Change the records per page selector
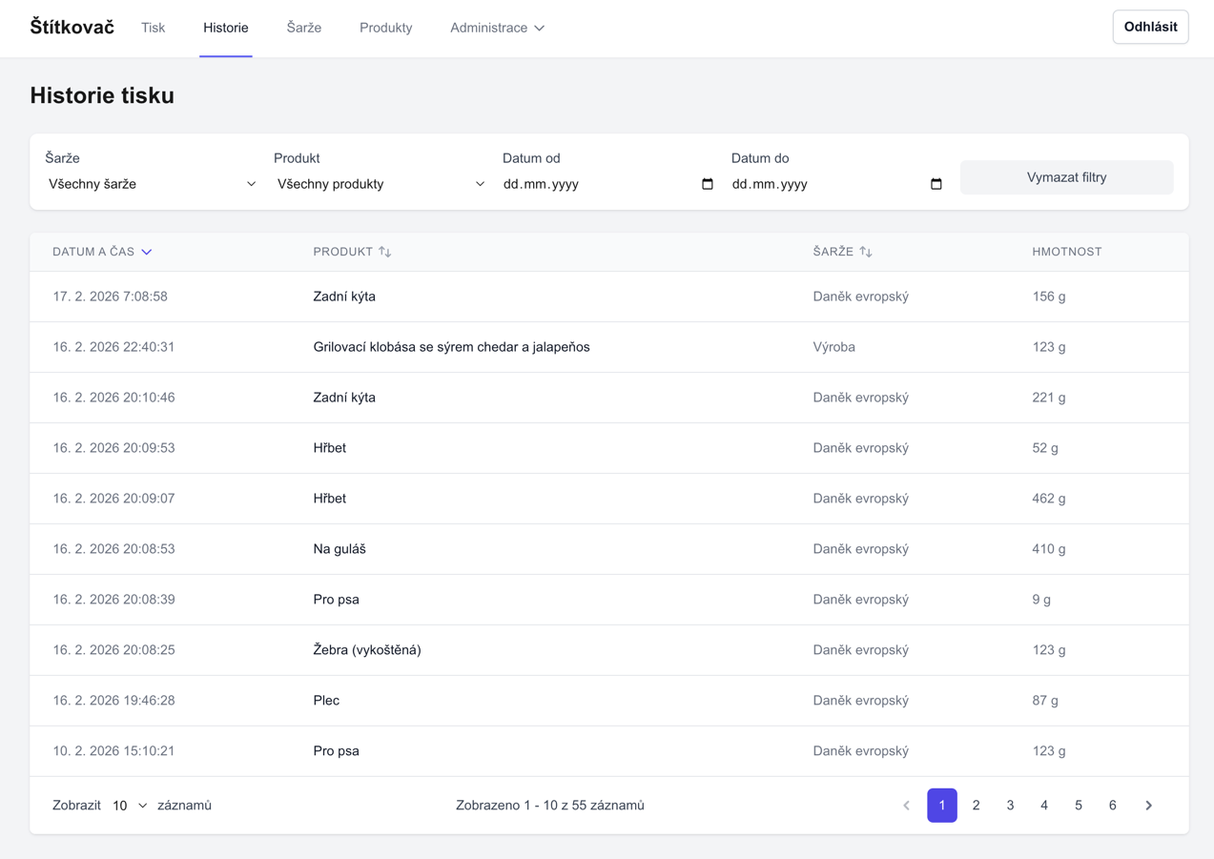Screen dimensions: 1214x859 [130, 806]
